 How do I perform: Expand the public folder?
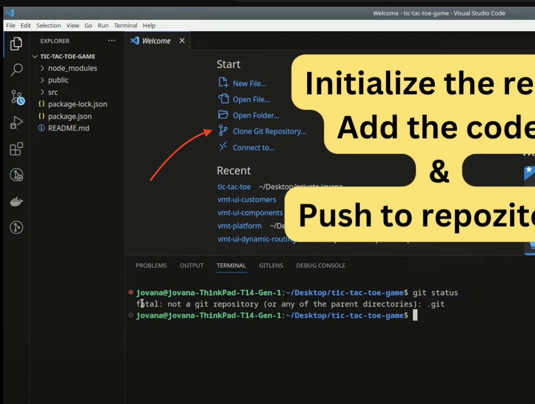58,80
